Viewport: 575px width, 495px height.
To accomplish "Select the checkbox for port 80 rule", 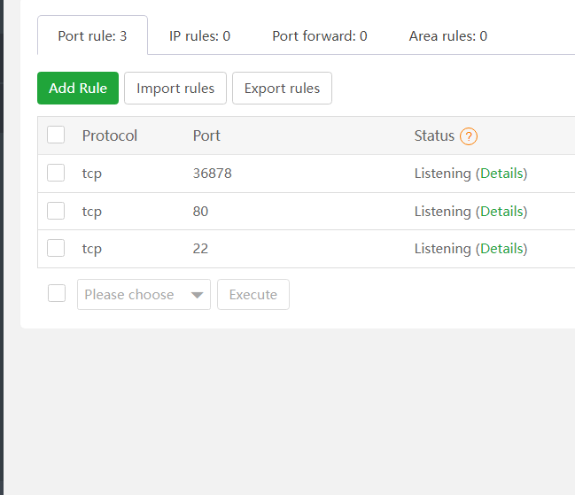I will click(x=56, y=212).
